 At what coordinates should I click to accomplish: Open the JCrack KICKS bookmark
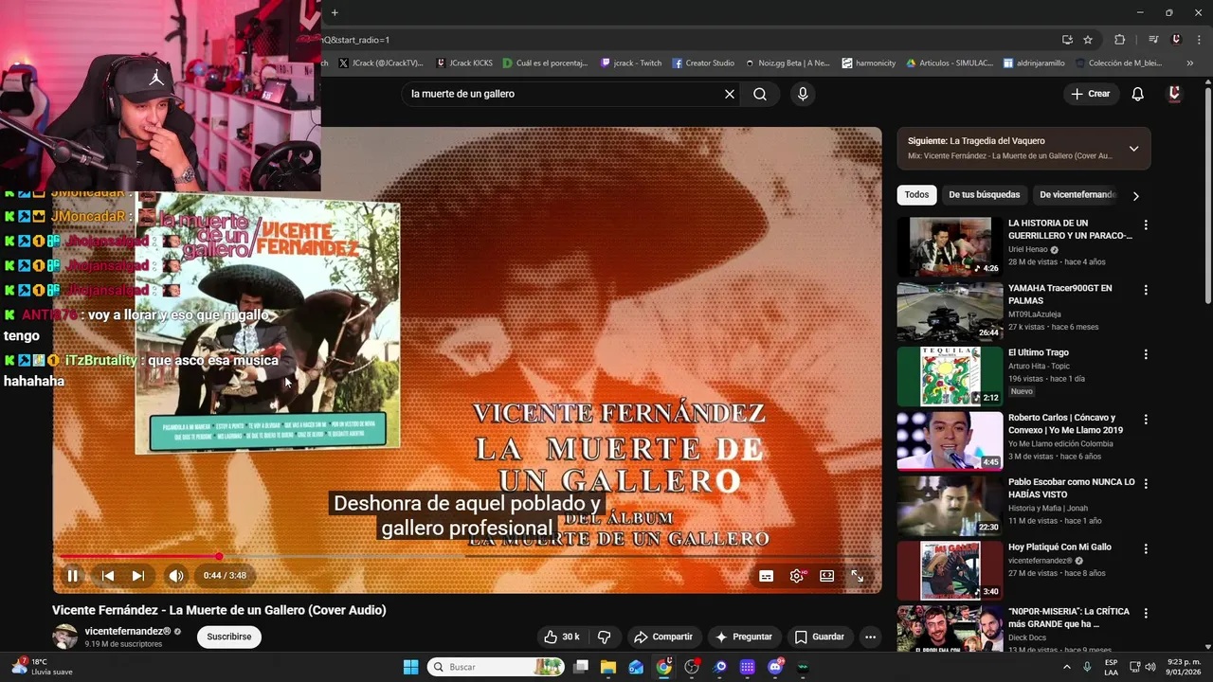pos(464,63)
